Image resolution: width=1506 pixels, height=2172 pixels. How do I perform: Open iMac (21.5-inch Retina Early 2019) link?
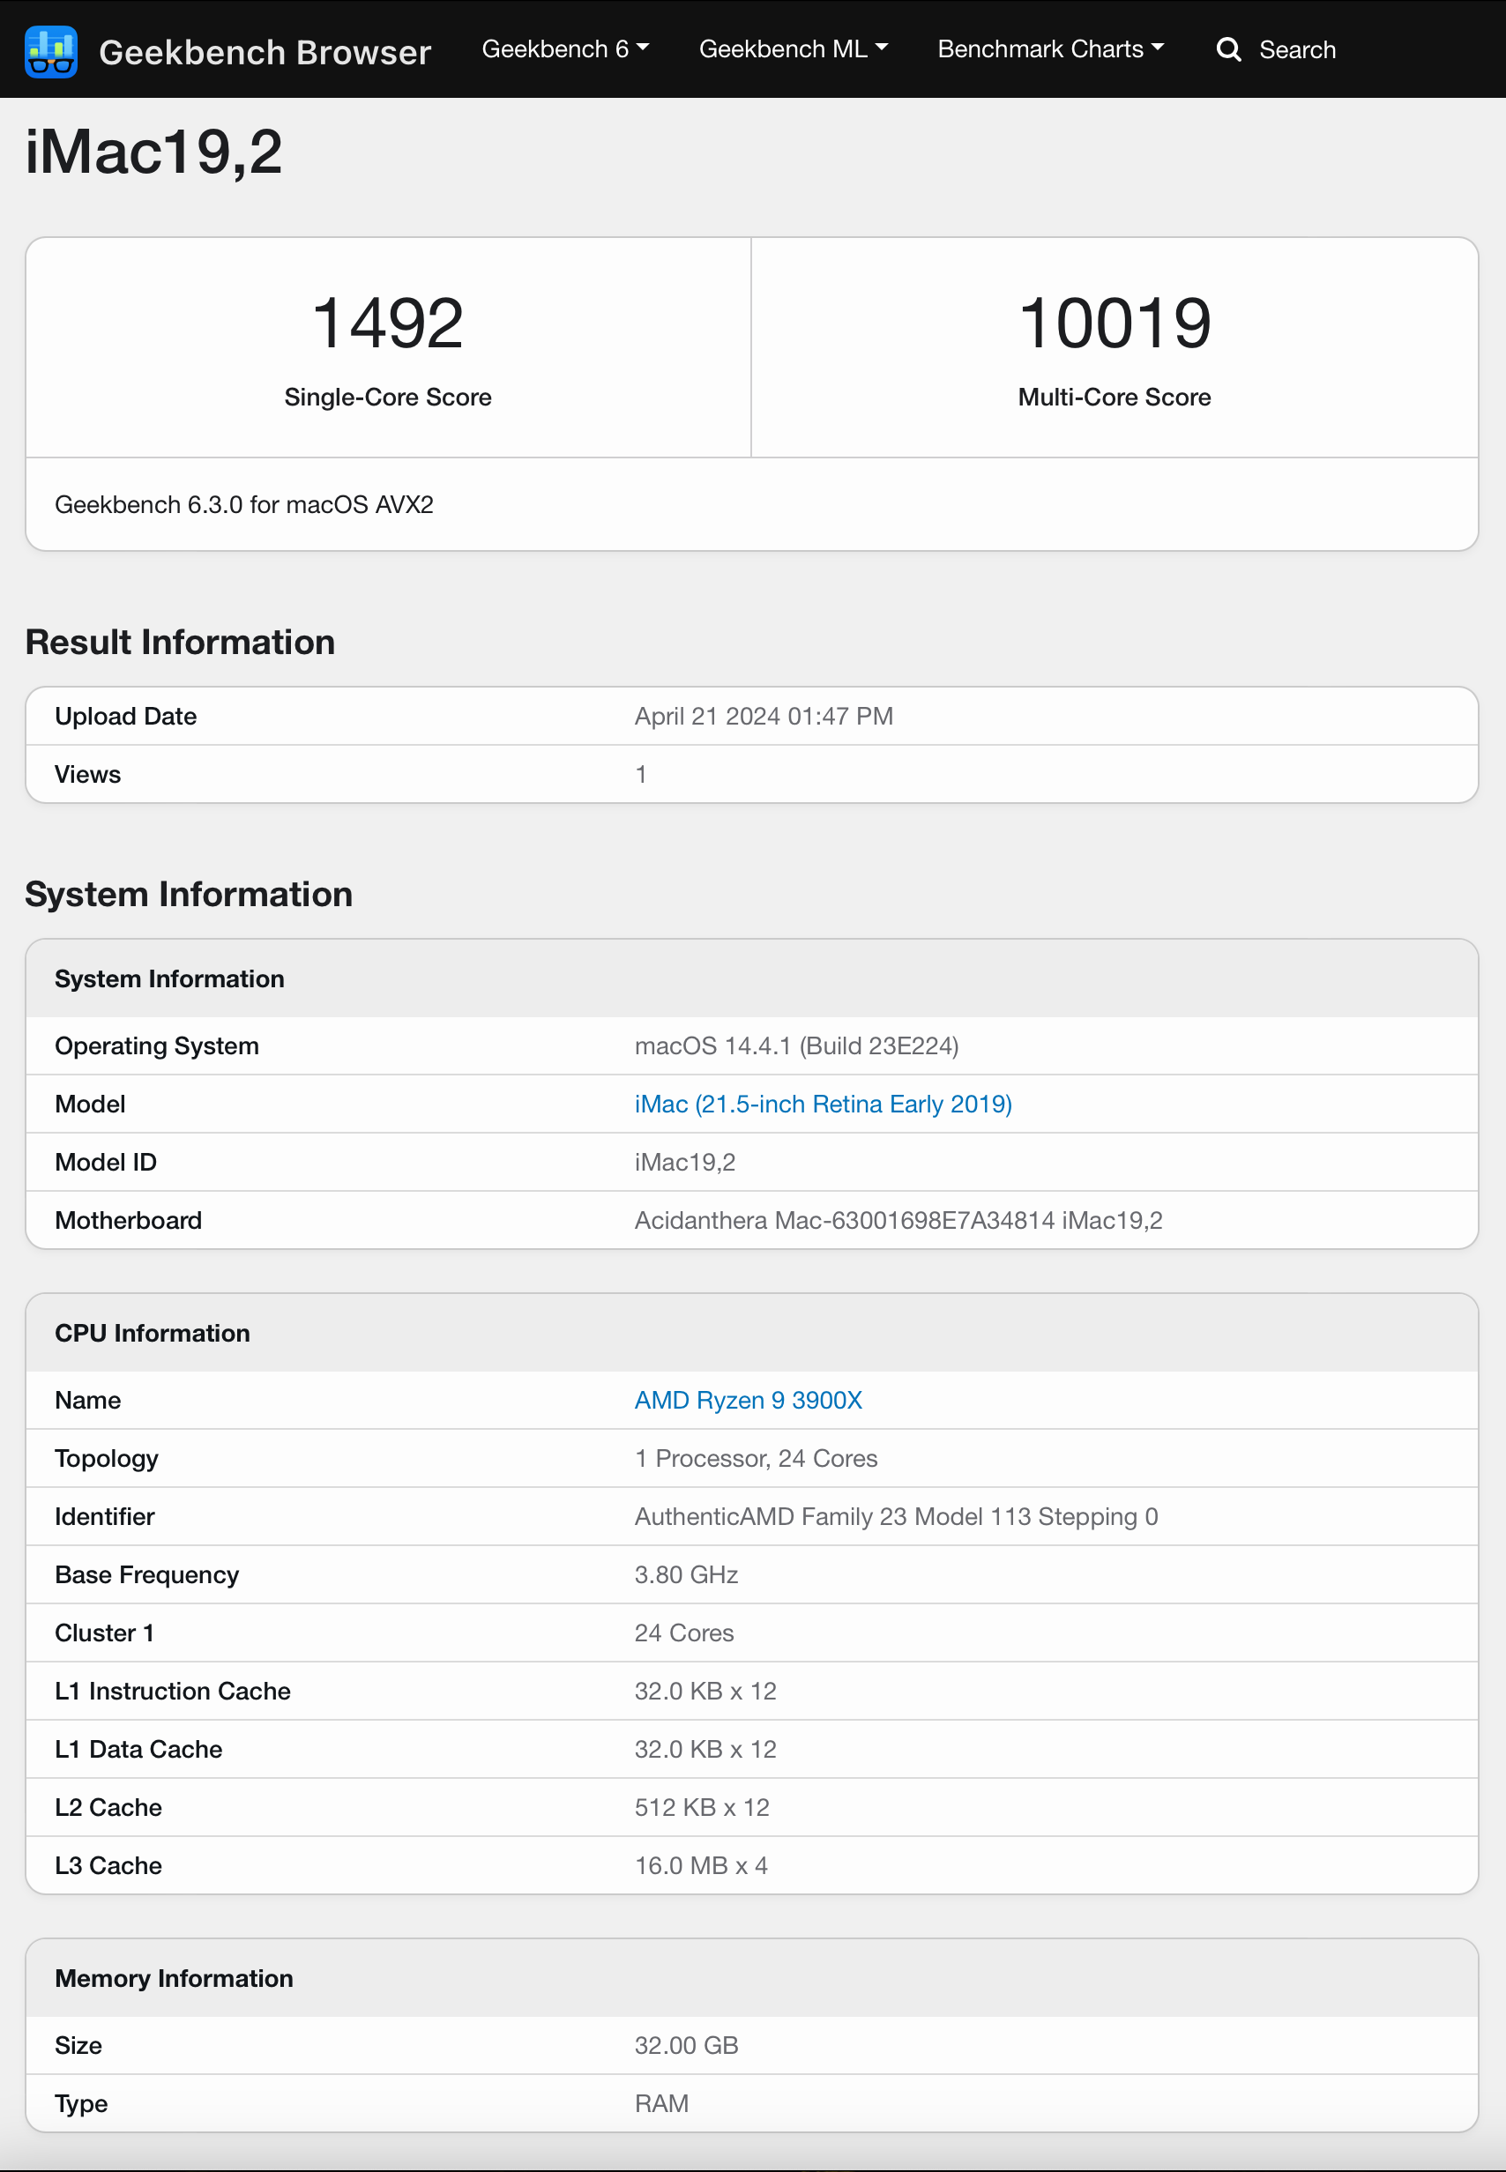[x=823, y=1104]
